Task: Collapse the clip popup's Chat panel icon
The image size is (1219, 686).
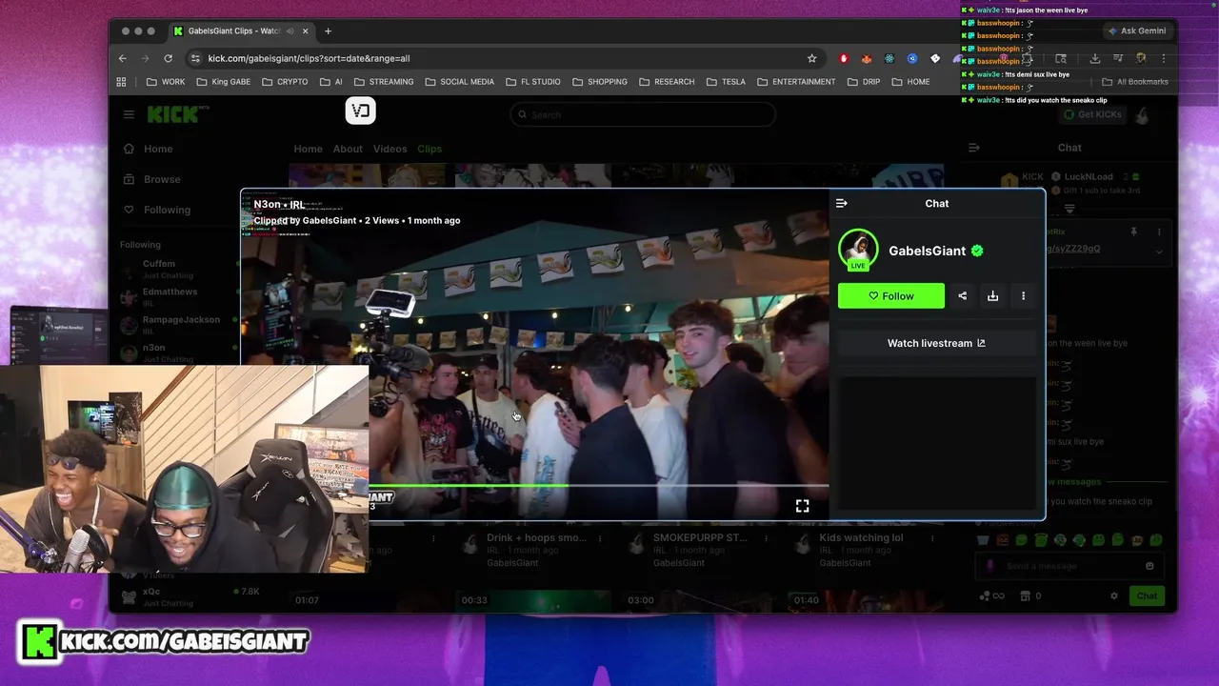Action: click(841, 203)
